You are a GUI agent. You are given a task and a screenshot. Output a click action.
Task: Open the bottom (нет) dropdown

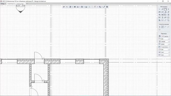point(165,55)
